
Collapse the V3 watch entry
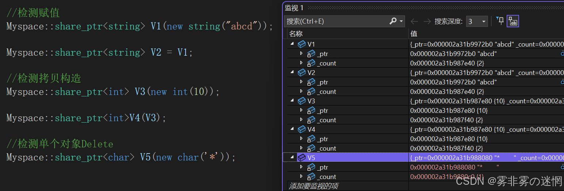tap(292, 100)
